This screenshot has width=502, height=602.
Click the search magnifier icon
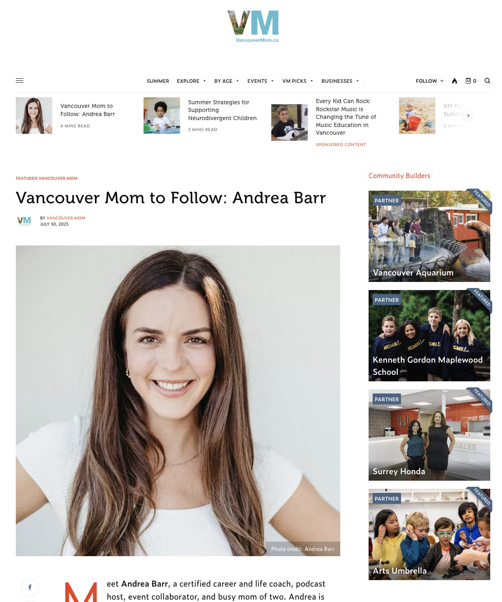point(487,81)
